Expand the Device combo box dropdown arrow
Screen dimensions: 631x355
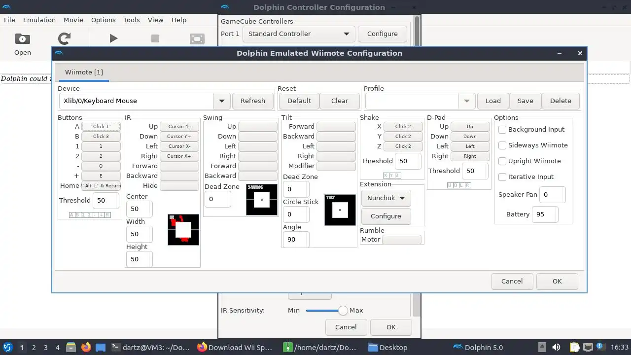point(222,101)
